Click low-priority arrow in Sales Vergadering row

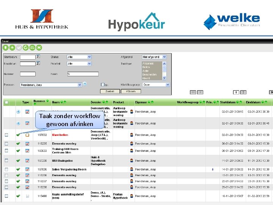coord(213,169)
